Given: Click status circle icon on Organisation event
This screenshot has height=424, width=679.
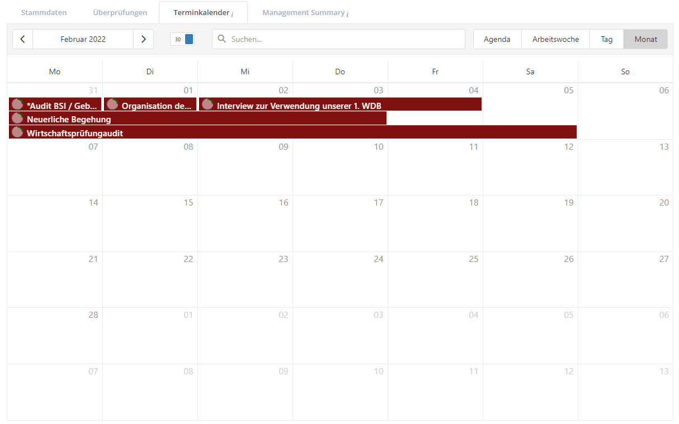Looking at the screenshot, I should click(112, 104).
